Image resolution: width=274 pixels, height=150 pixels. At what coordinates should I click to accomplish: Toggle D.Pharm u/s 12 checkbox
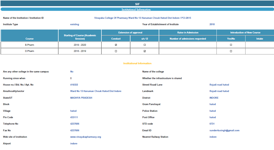click(145, 51)
